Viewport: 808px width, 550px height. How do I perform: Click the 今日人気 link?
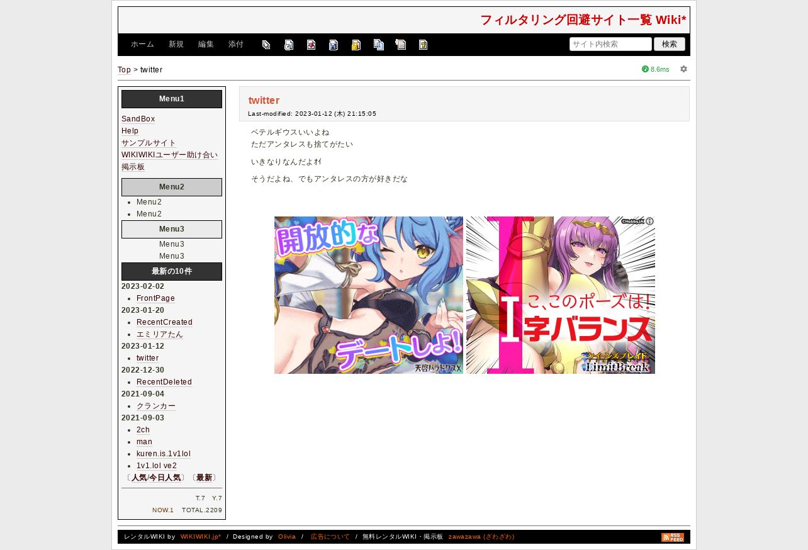pos(165,478)
